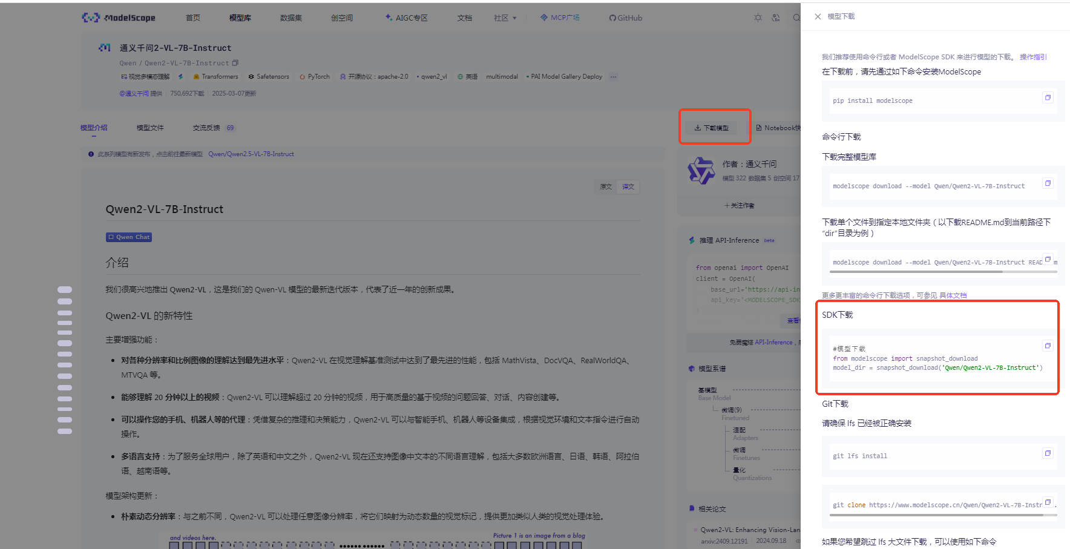This screenshot has width=1070, height=549.
Task: Open the 操作指引 link
Action: 1032,57
